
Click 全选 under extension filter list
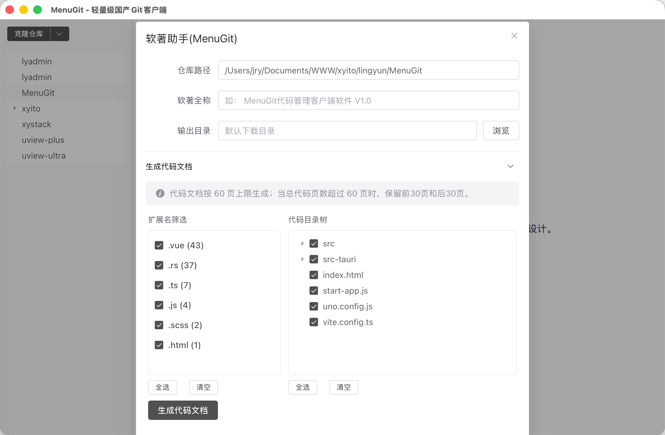click(x=162, y=387)
